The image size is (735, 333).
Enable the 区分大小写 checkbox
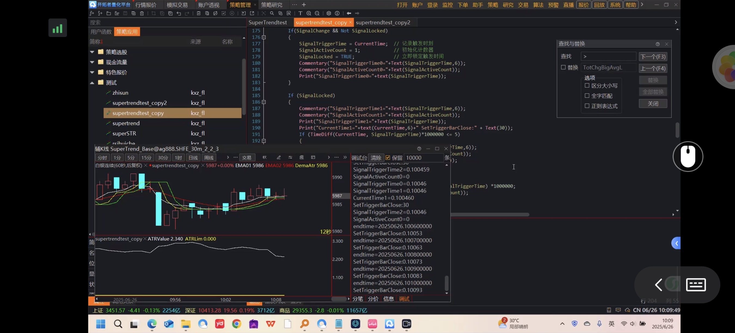click(x=587, y=85)
